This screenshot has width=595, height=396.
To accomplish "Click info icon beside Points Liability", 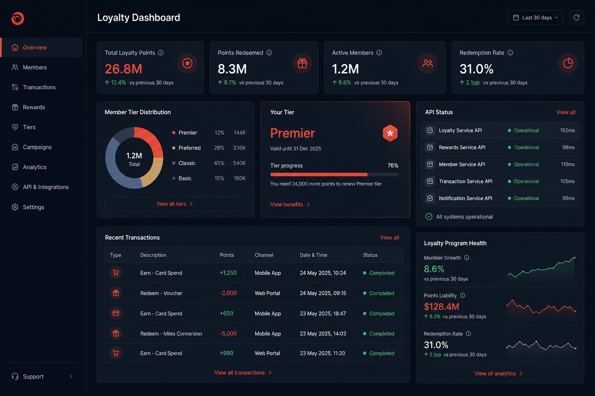I will [x=462, y=296].
